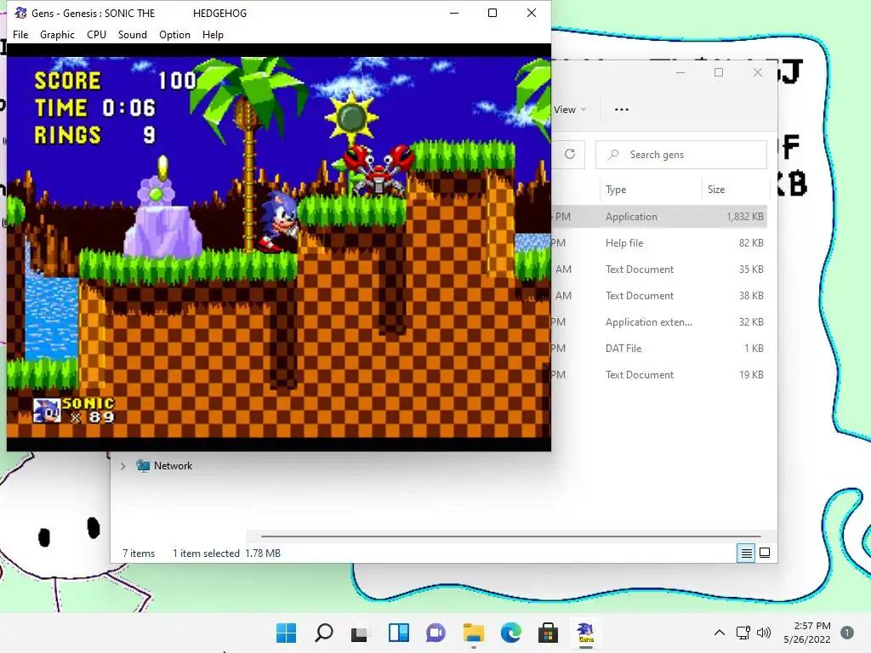Open the CPU menu in Gens
The width and height of the screenshot is (871, 653).
96,34
